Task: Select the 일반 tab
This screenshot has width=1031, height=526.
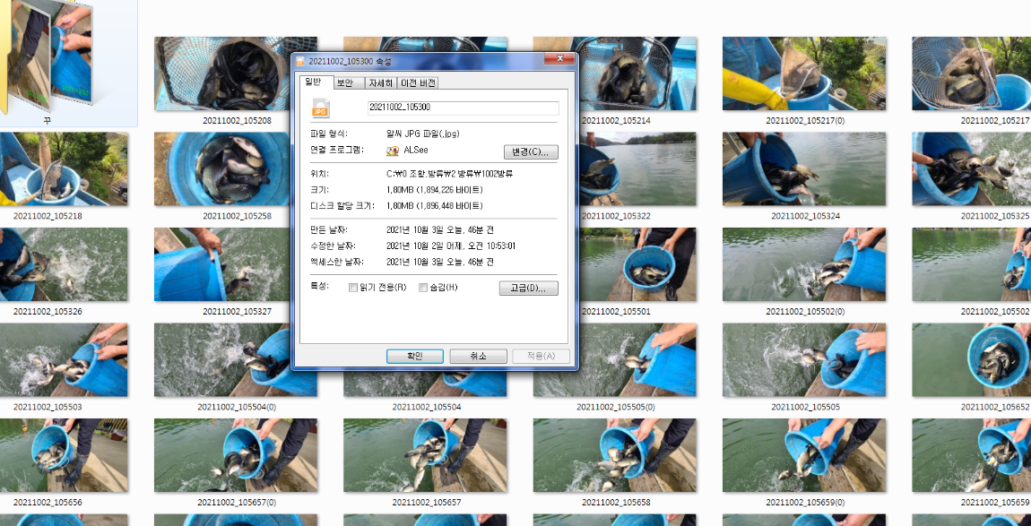Action: (x=313, y=82)
